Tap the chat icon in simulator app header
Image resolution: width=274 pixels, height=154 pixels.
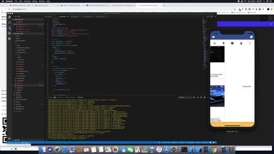click(x=251, y=37)
